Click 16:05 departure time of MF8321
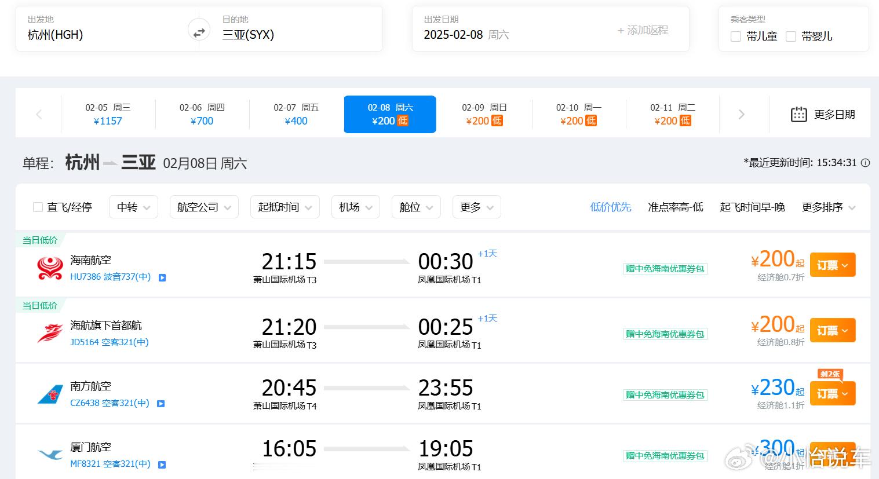 tap(289, 449)
